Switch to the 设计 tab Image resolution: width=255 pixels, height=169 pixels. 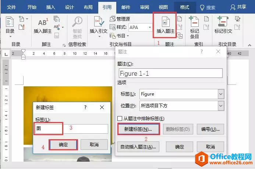tap(70, 7)
